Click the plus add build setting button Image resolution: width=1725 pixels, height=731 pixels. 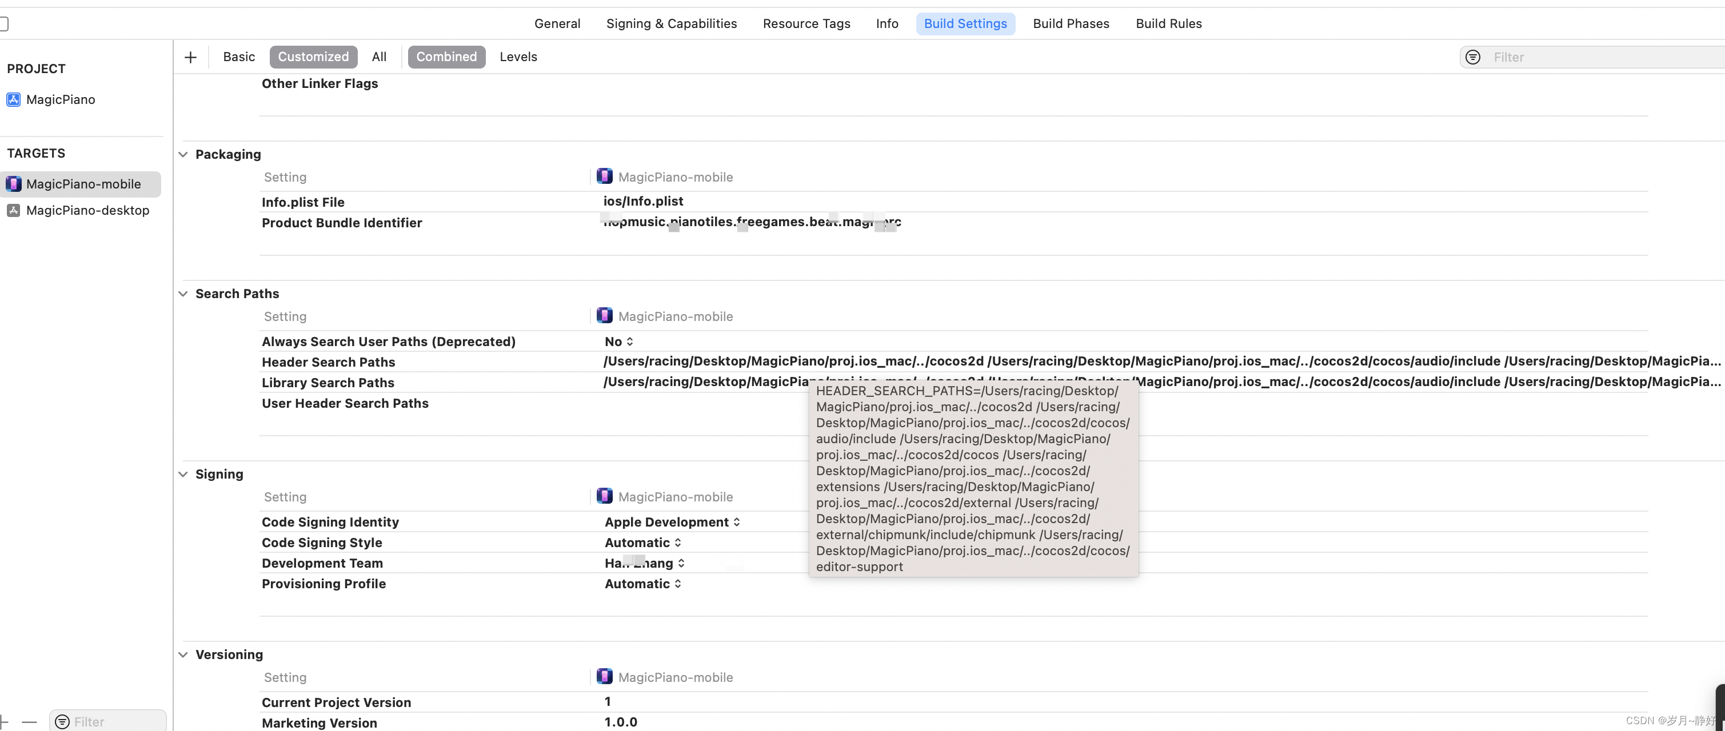coord(190,57)
